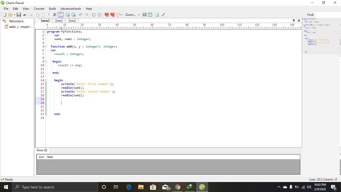
Task: Click the taskbar search box
Action: point(55,187)
